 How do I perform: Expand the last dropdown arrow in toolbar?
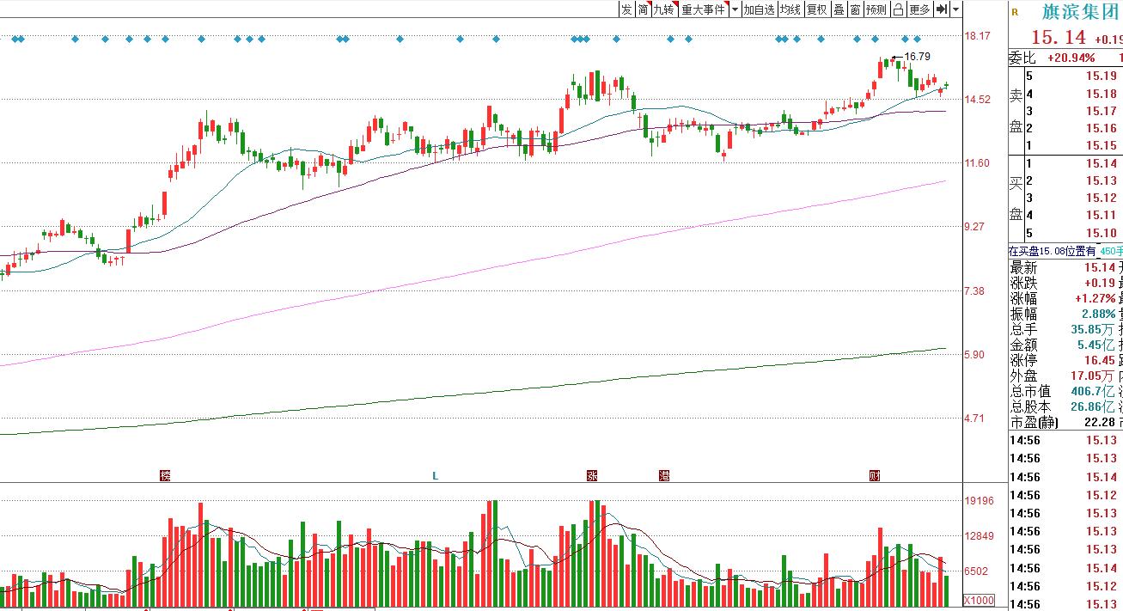click(x=955, y=9)
